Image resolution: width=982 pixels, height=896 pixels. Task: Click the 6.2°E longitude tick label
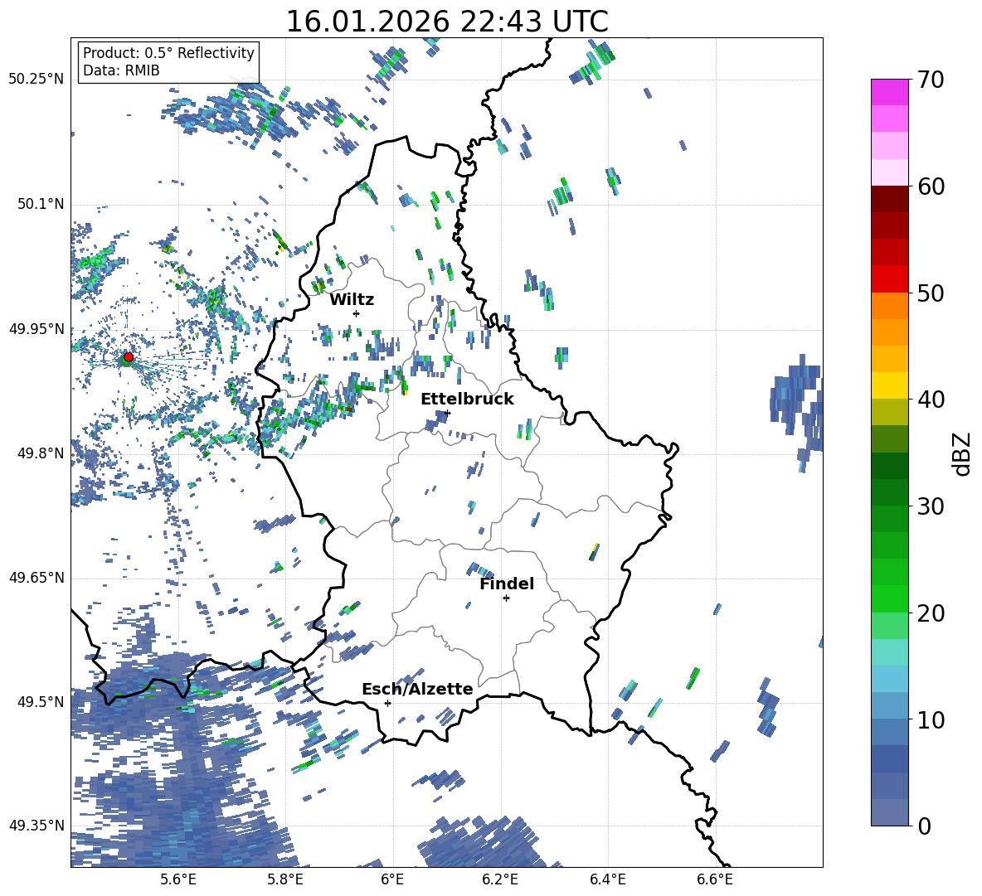500,879
